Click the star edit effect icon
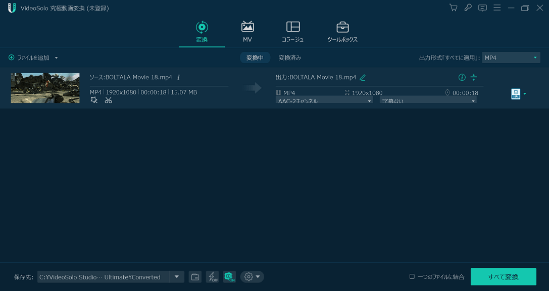This screenshot has height=291, width=549. point(94,100)
